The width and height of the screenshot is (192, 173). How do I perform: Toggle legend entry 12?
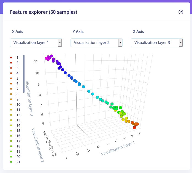click(x=15, y=115)
